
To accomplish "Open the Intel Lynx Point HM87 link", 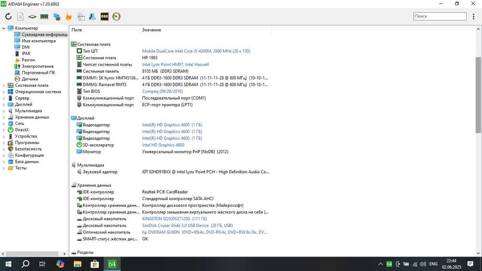I will (x=175, y=65).
